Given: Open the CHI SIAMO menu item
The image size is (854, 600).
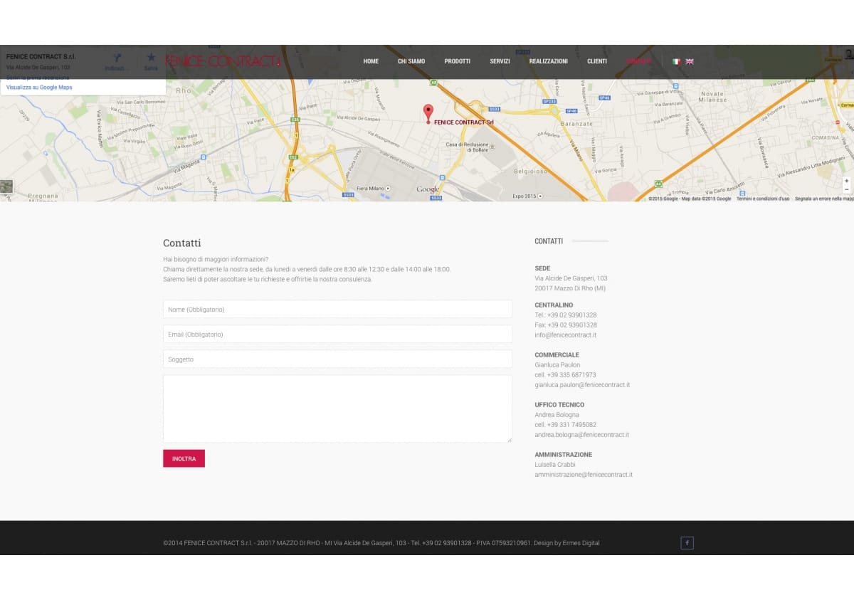Looking at the screenshot, I should click(x=411, y=62).
